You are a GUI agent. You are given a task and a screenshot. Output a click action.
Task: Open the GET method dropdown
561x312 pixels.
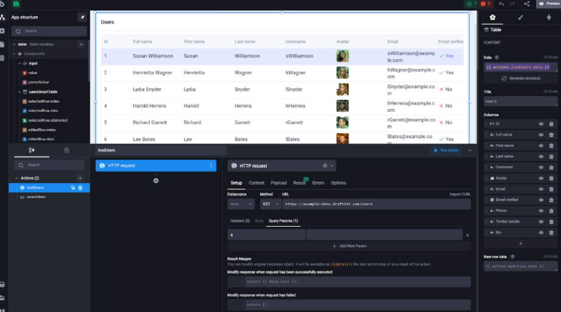(x=270, y=204)
